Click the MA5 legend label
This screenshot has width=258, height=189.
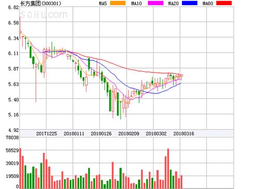pyautogui.click(x=103, y=3)
